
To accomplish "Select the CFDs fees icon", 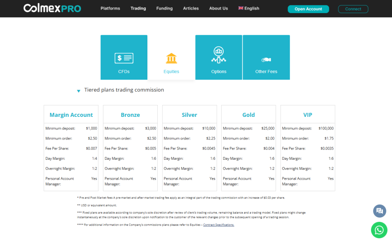I will 124,58.
